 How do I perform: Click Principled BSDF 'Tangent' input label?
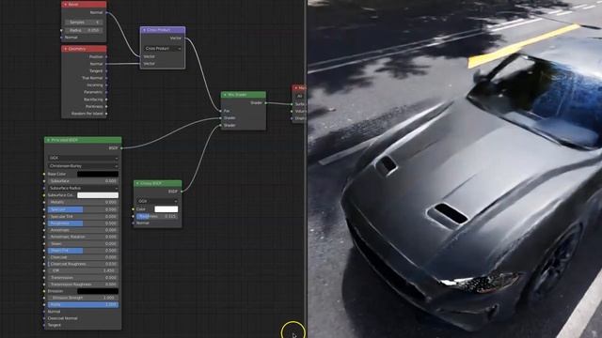(x=55, y=326)
